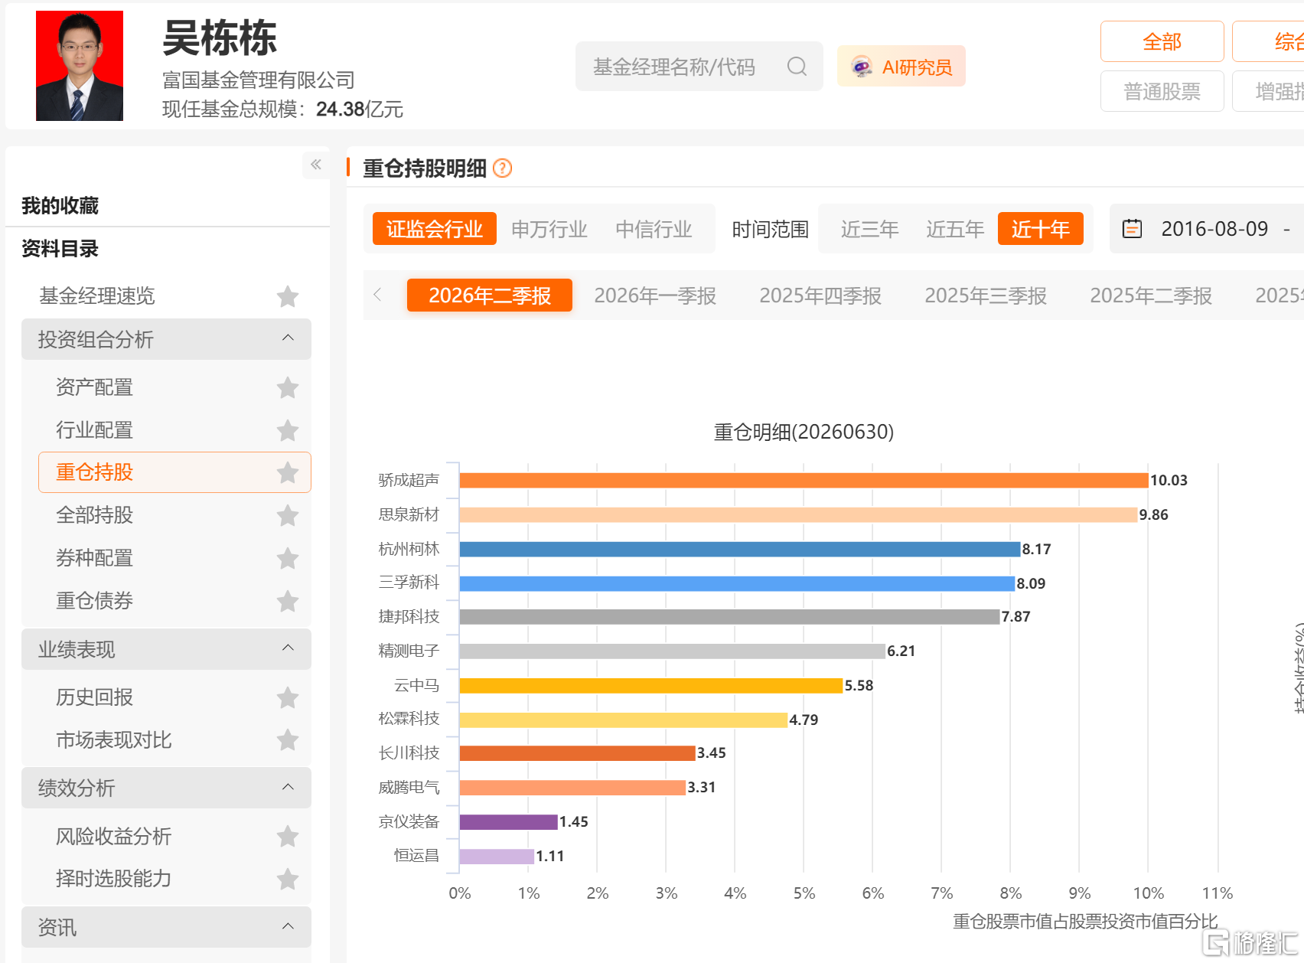Click the 富国基金管理有限公司 company name

pos(259,80)
